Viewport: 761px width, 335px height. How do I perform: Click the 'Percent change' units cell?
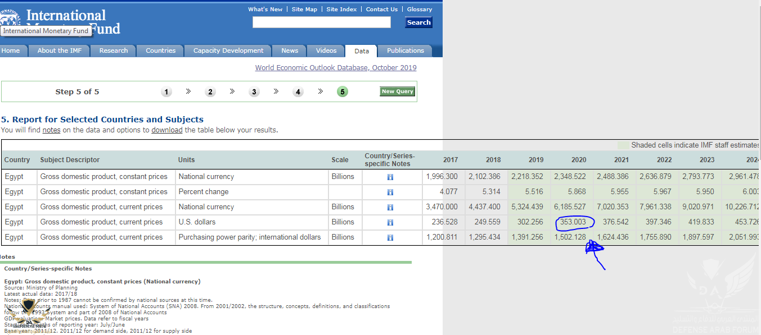point(251,192)
